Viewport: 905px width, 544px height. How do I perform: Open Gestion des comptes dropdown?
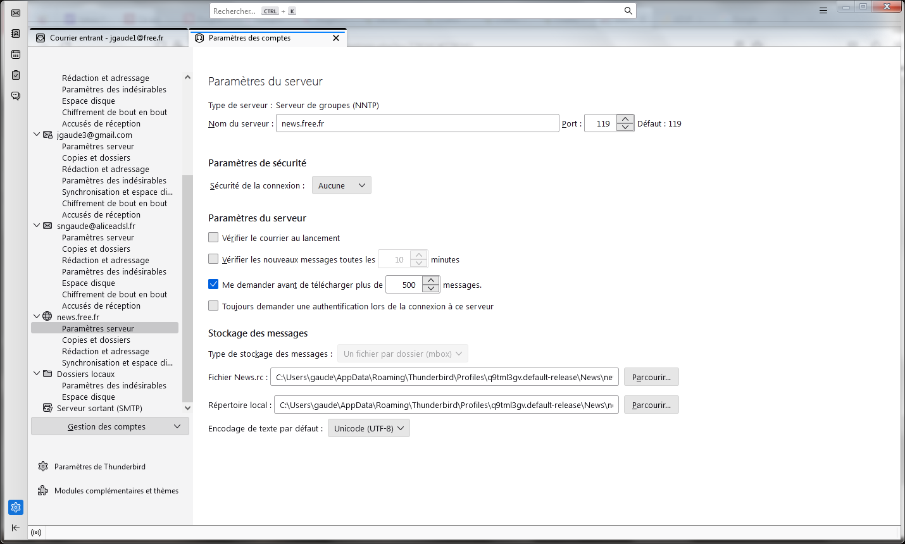click(x=110, y=426)
